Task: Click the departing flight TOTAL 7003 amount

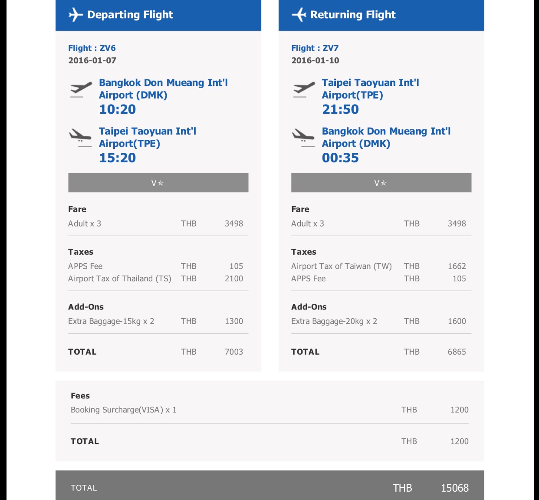Action: (x=234, y=352)
